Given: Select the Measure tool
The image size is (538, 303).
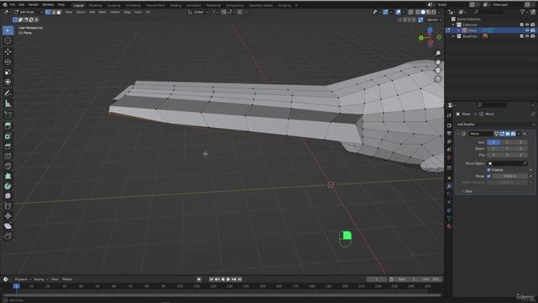Looking at the screenshot, I should click(8, 104).
